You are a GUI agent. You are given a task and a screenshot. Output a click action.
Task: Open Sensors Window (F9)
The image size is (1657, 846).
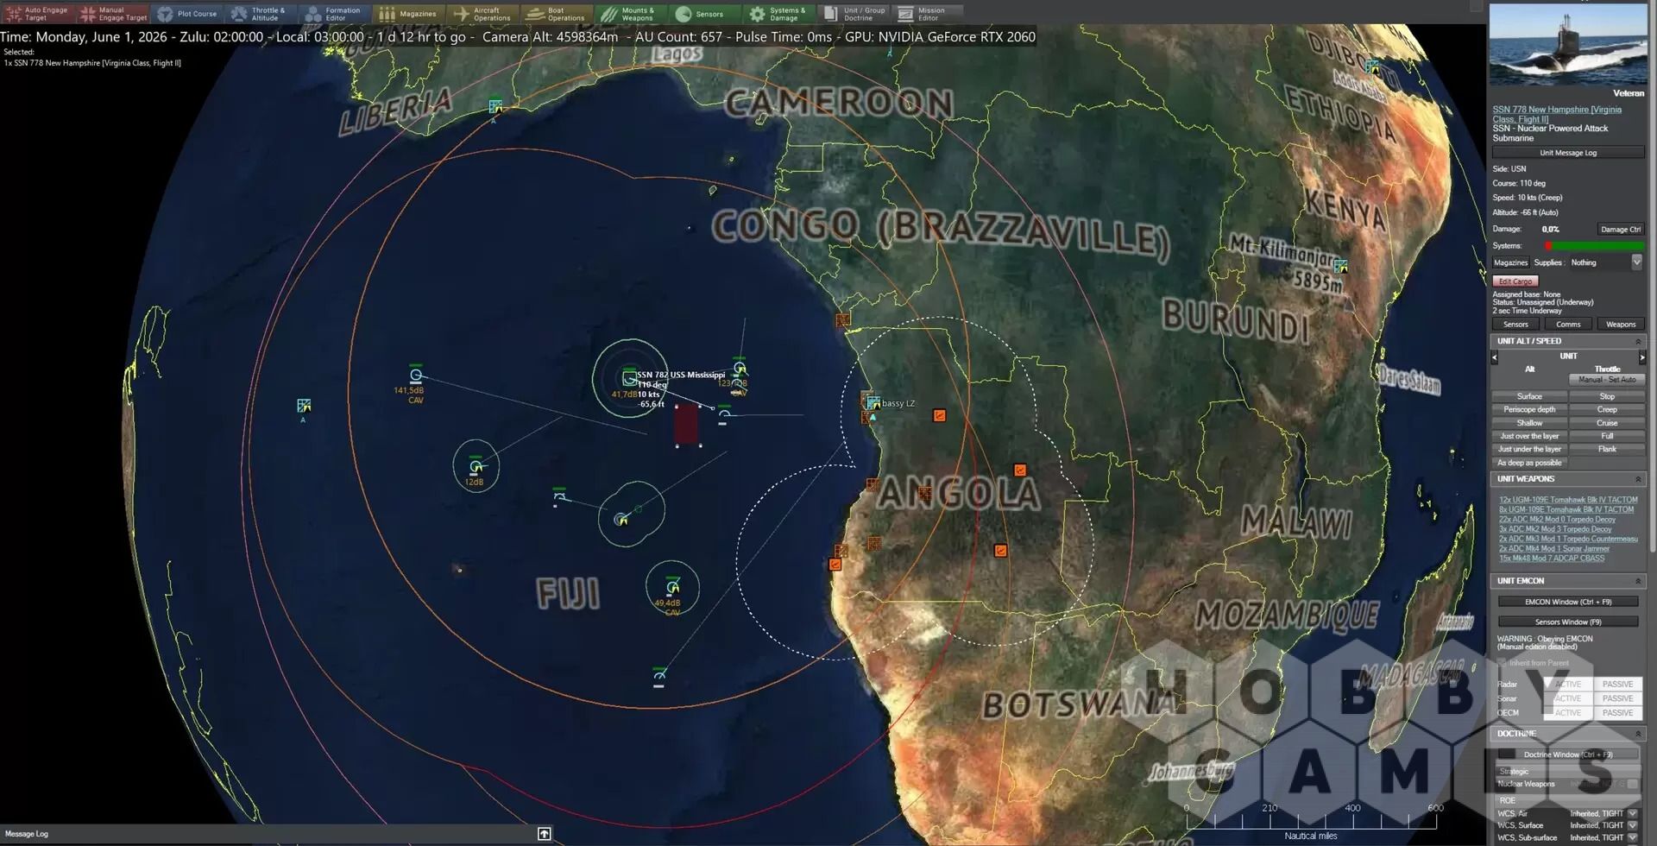coord(1567,622)
